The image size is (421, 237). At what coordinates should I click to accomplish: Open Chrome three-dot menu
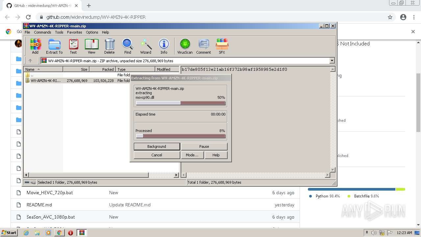[x=414, y=17]
